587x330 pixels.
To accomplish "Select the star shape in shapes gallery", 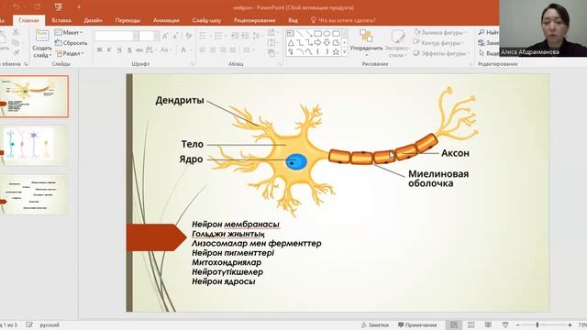I will click(x=336, y=52).
